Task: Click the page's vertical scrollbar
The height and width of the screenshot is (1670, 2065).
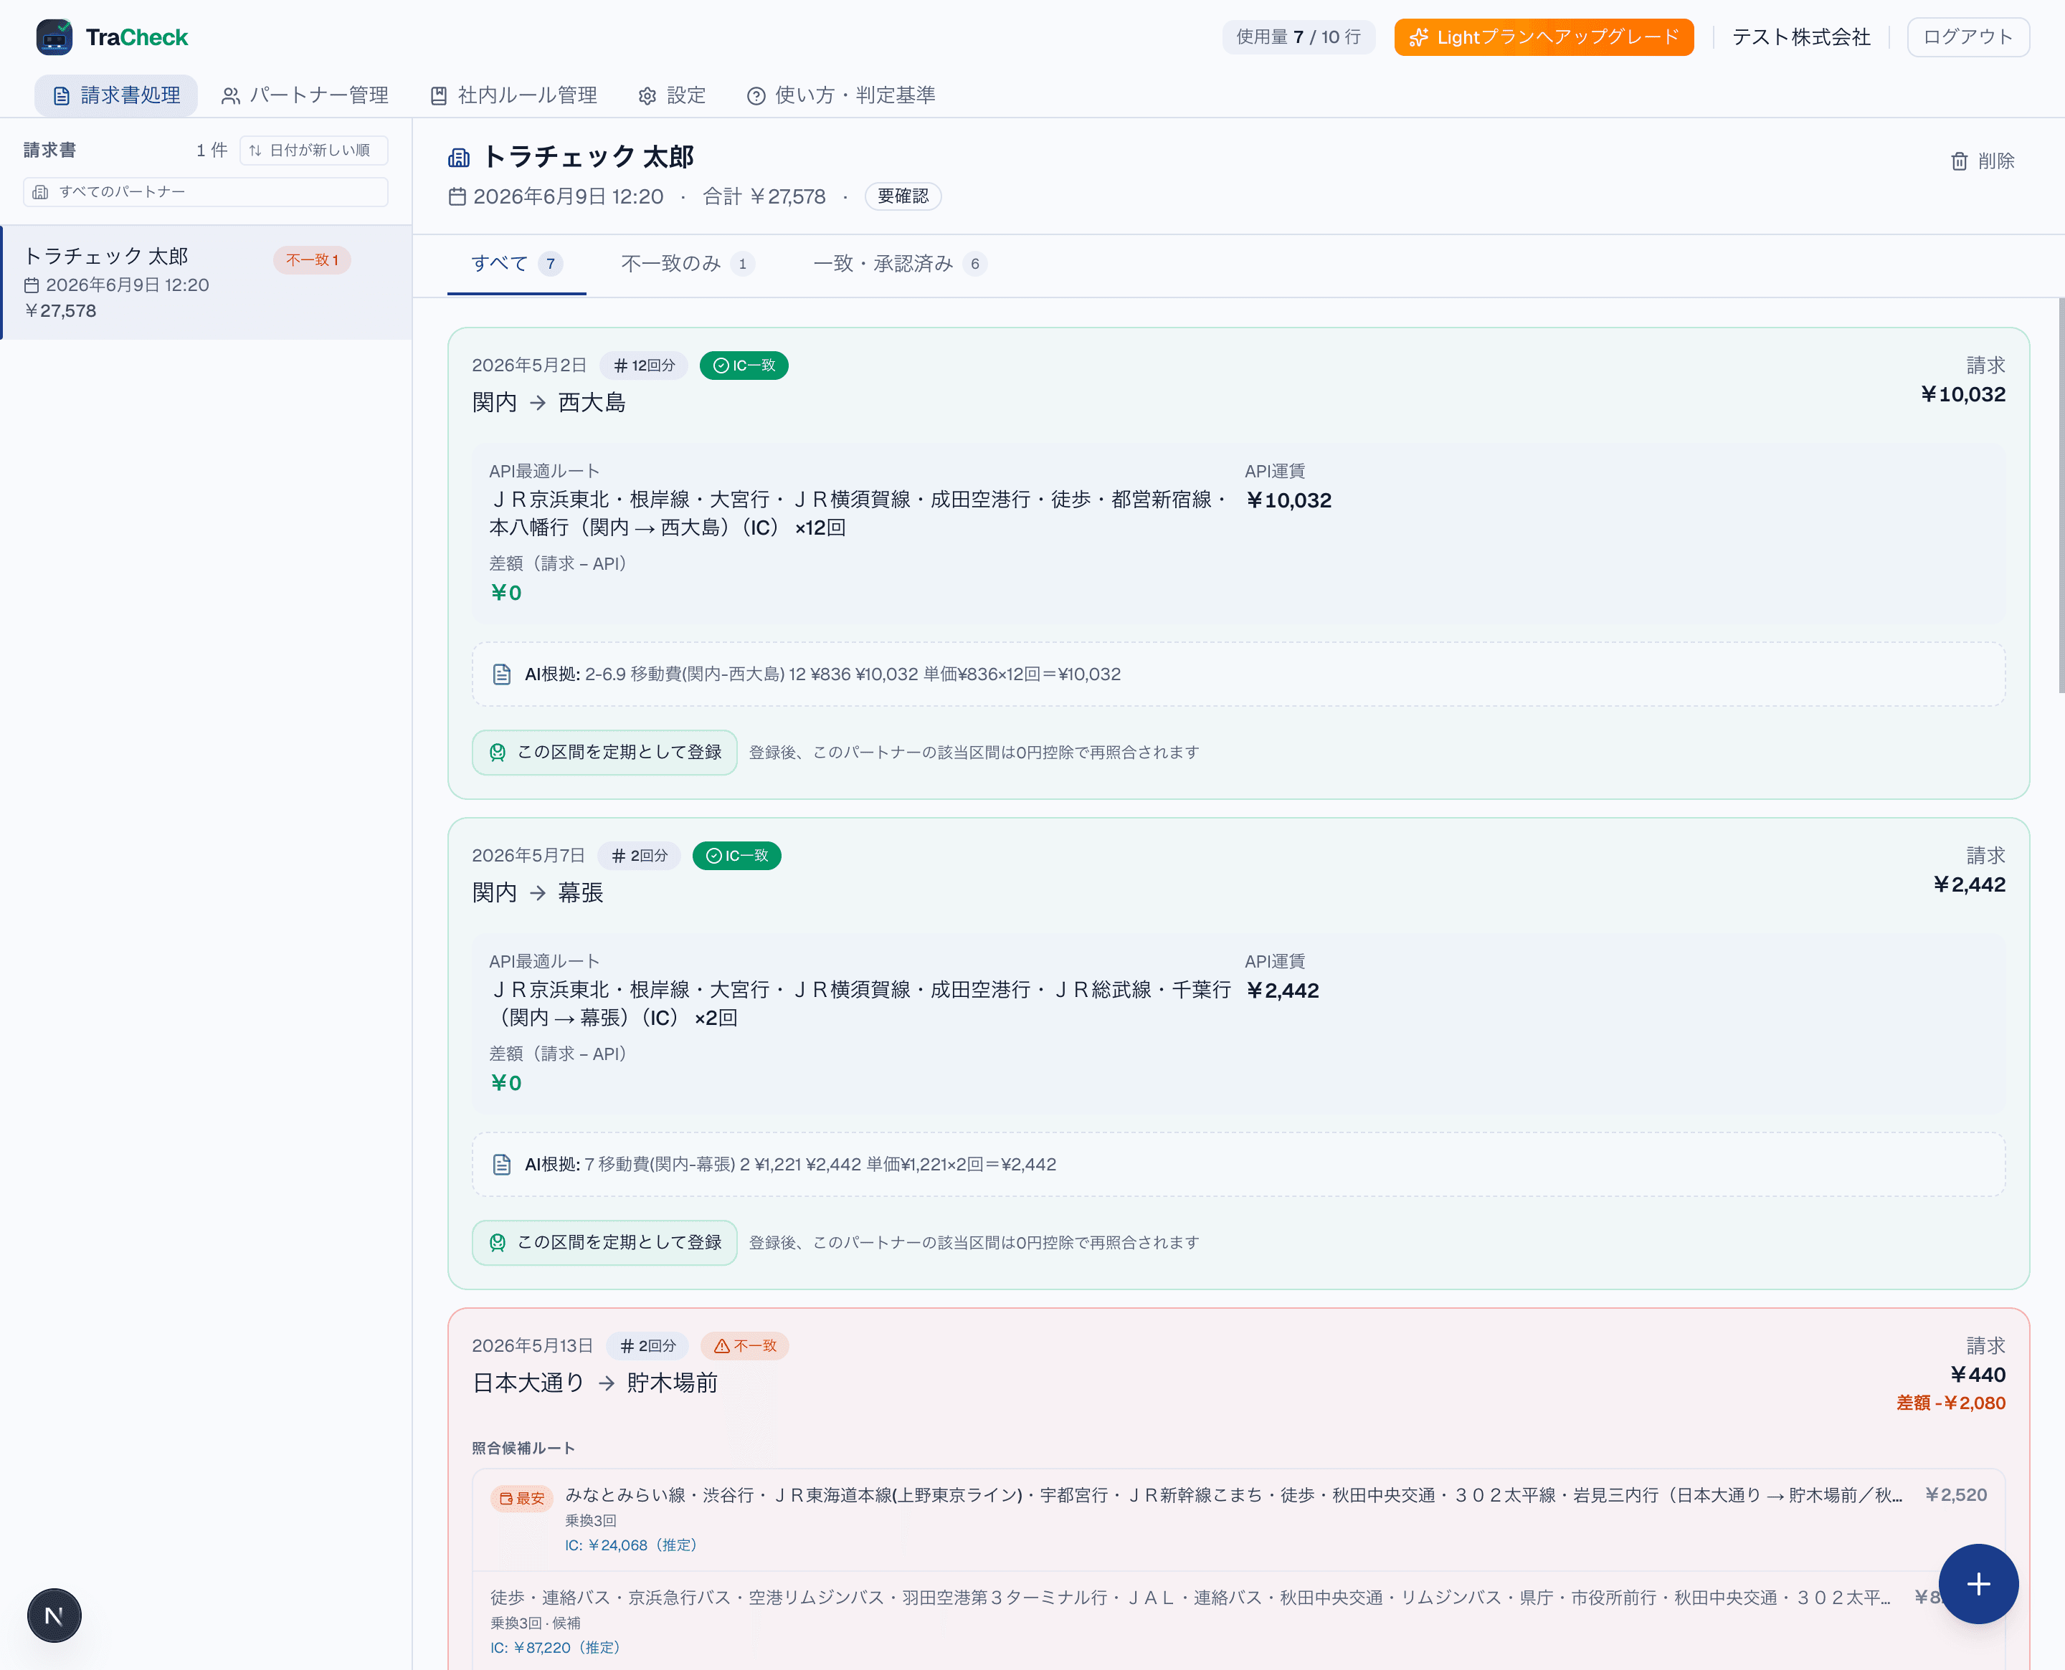Action: 2061,495
